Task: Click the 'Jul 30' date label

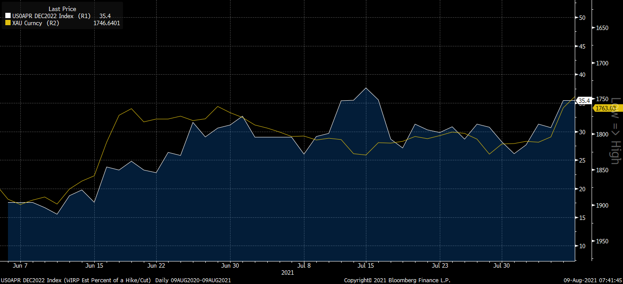Action: (502, 266)
